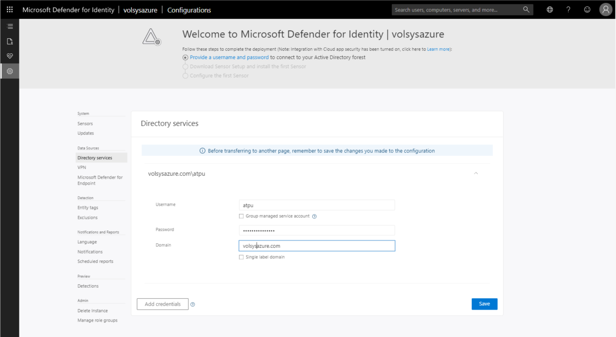The height and width of the screenshot is (337, 616).
Task: Switch to the VPN settings page
Action: [x=81, y=167]
